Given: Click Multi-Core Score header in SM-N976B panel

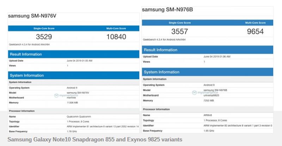Looking at the screenshot, I should [x=255, y=23].
